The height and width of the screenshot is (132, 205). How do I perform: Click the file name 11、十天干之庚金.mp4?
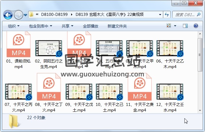tap(140, 107)
